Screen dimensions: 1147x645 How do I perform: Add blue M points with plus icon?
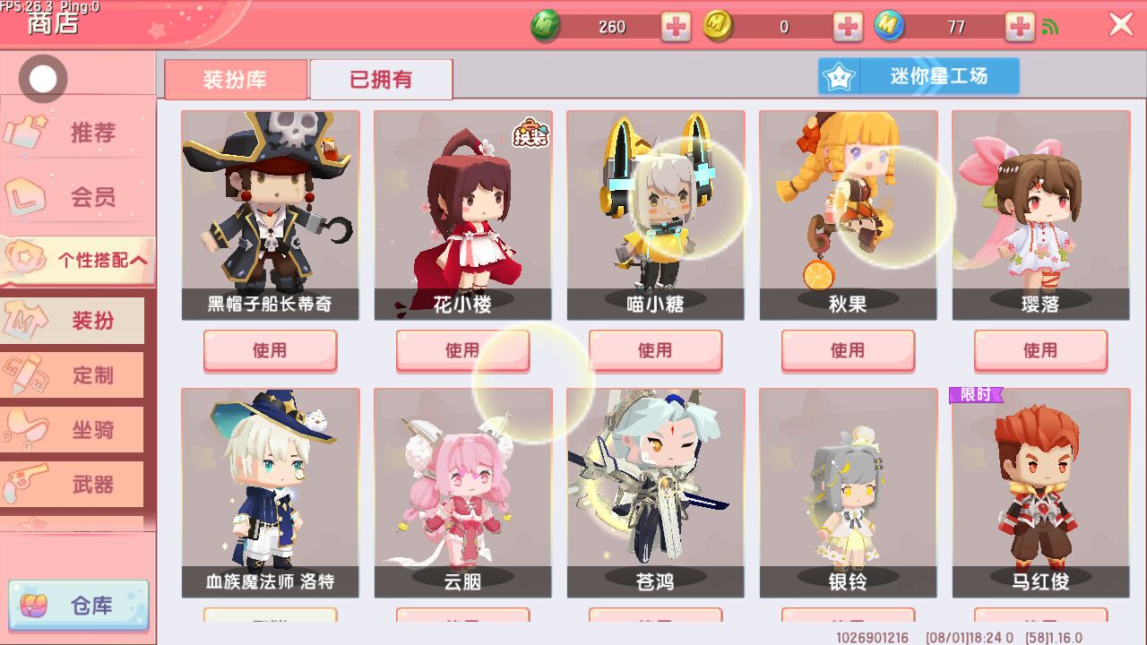click(1020, 27)
